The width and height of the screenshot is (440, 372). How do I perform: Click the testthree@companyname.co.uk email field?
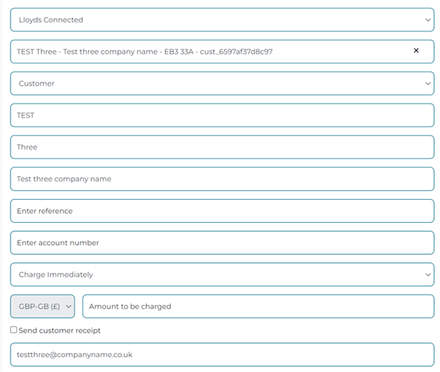223,355
